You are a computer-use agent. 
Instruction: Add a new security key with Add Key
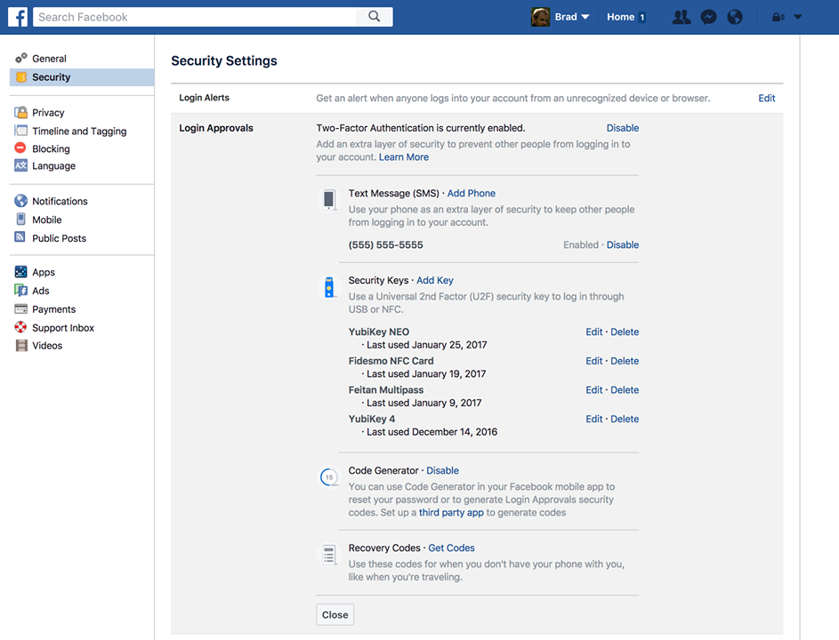click(434, 280)
